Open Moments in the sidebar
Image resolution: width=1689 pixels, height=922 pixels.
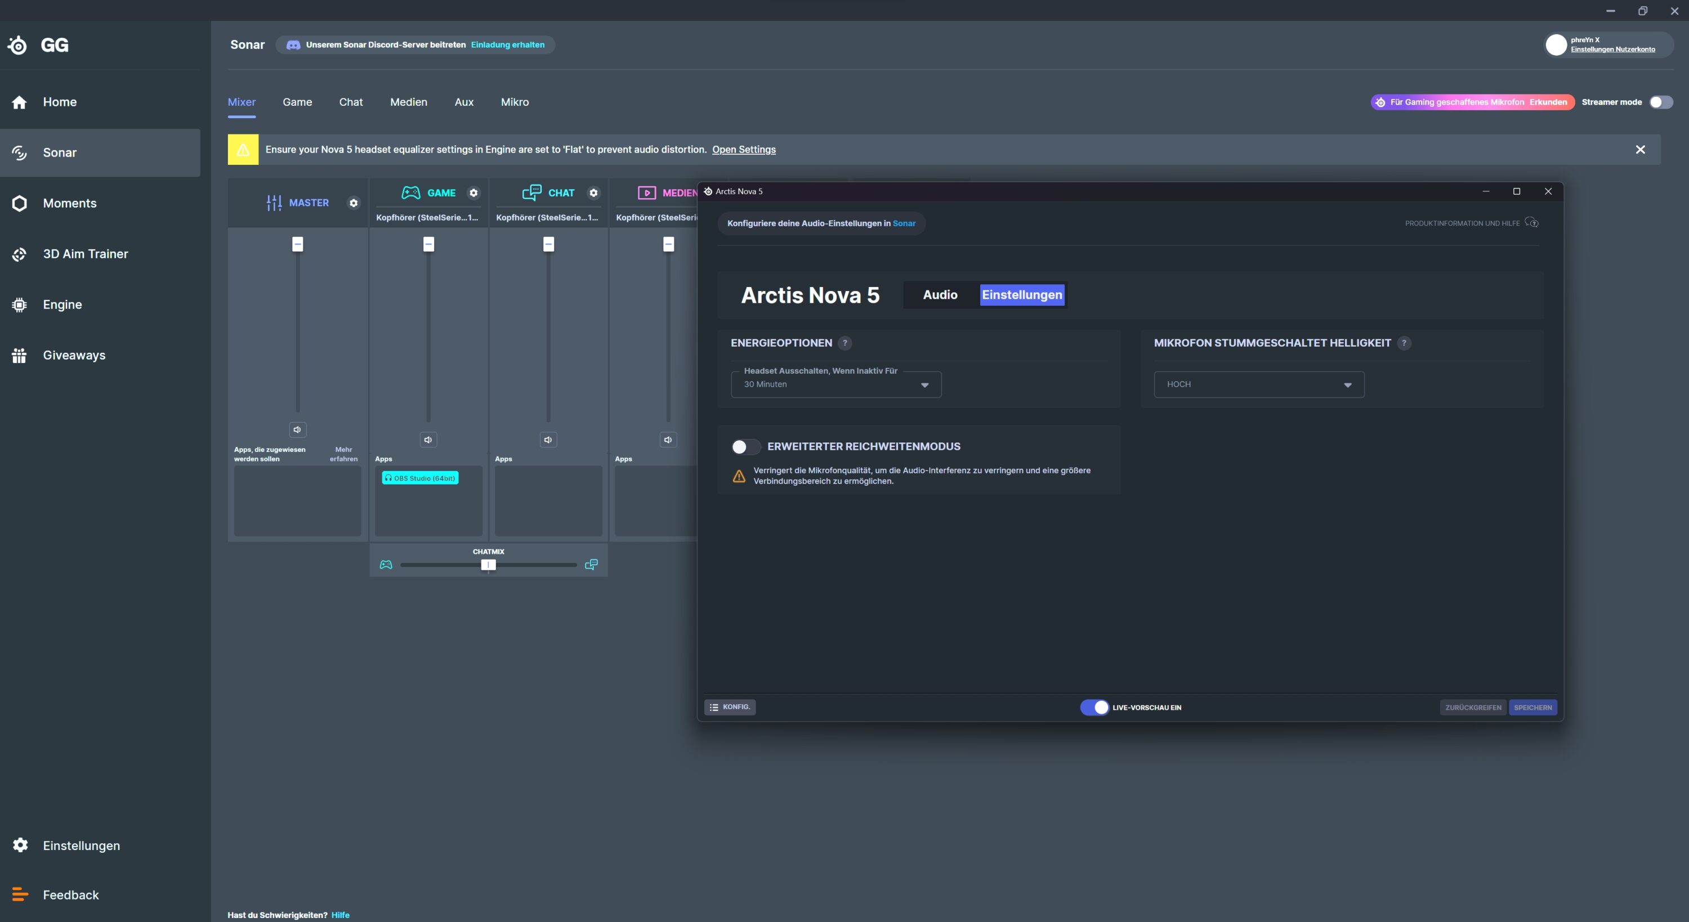pyautogui.click(x=69, y=203)
